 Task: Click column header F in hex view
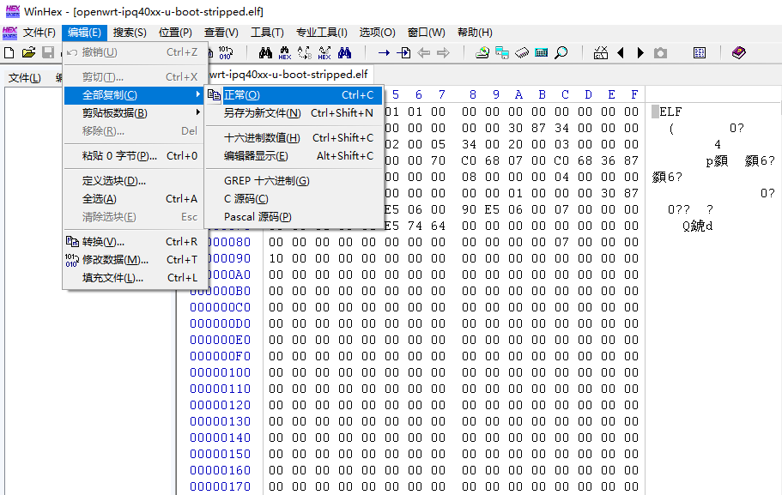(x=633, y=94)
